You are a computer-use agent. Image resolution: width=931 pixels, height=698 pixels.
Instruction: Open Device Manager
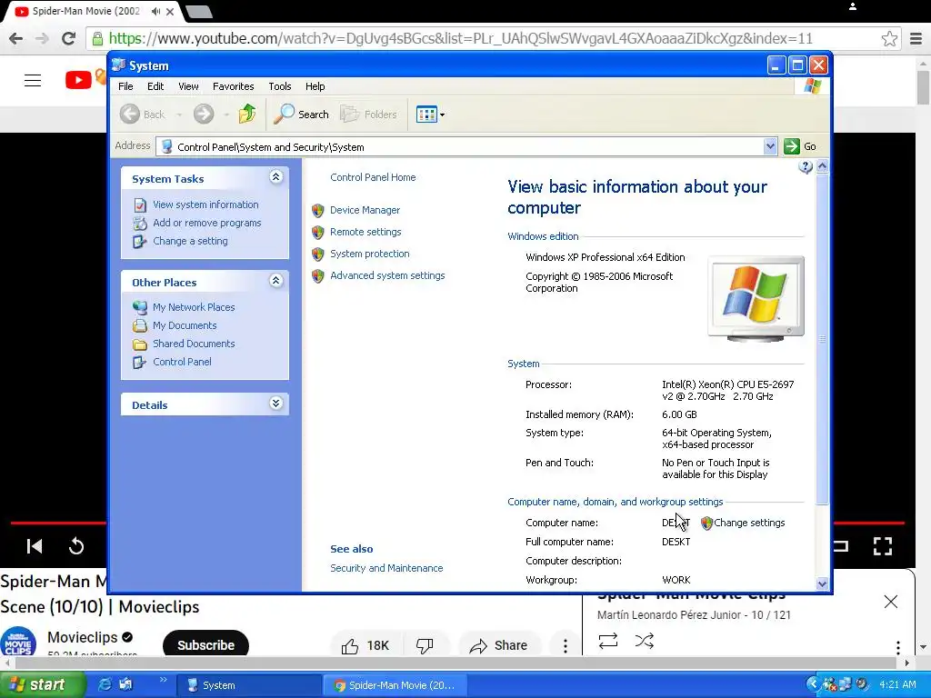(x=365, y=210)
